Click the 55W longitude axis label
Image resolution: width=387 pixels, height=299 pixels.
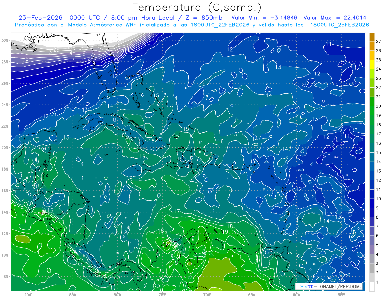tap(341, 295)
